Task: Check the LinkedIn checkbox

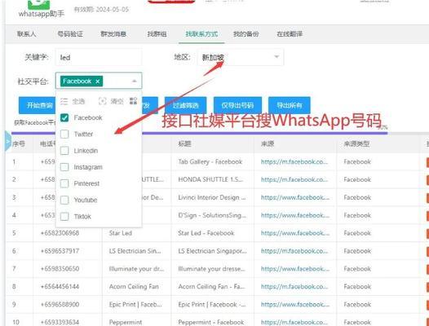Action: pos(64,151)
